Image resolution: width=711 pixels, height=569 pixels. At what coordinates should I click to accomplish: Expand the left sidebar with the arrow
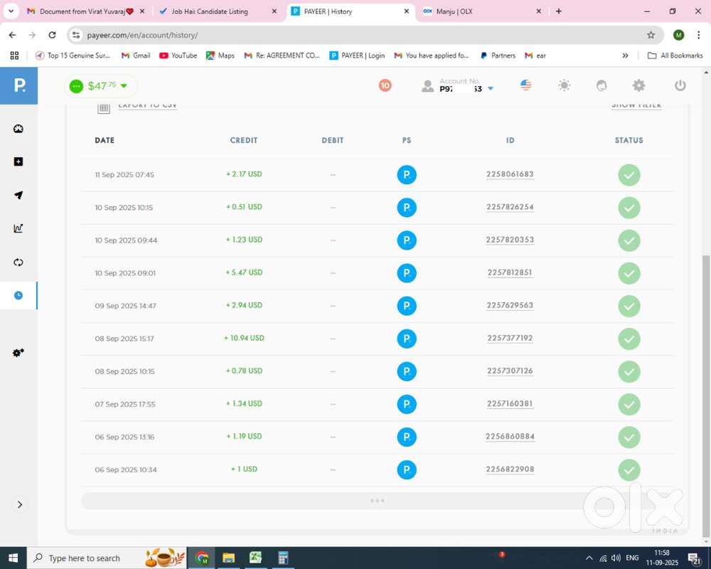point(19,504)
